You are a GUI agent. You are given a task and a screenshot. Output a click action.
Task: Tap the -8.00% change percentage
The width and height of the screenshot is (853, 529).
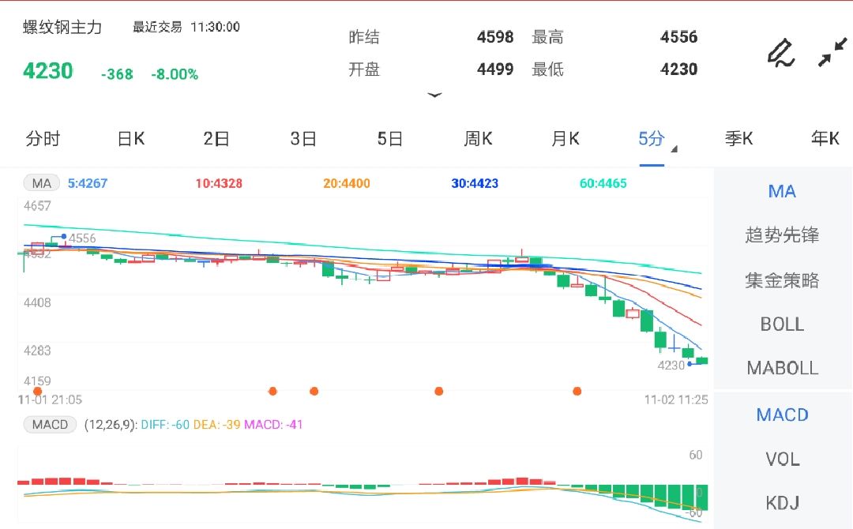click(x=175, y=74)
